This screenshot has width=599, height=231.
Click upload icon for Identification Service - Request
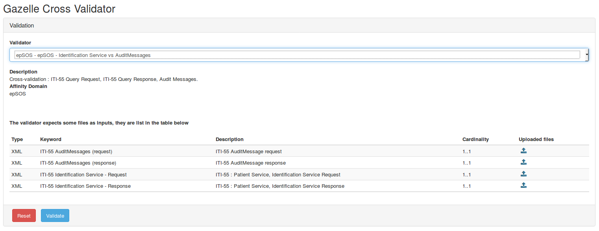[523, 174]
